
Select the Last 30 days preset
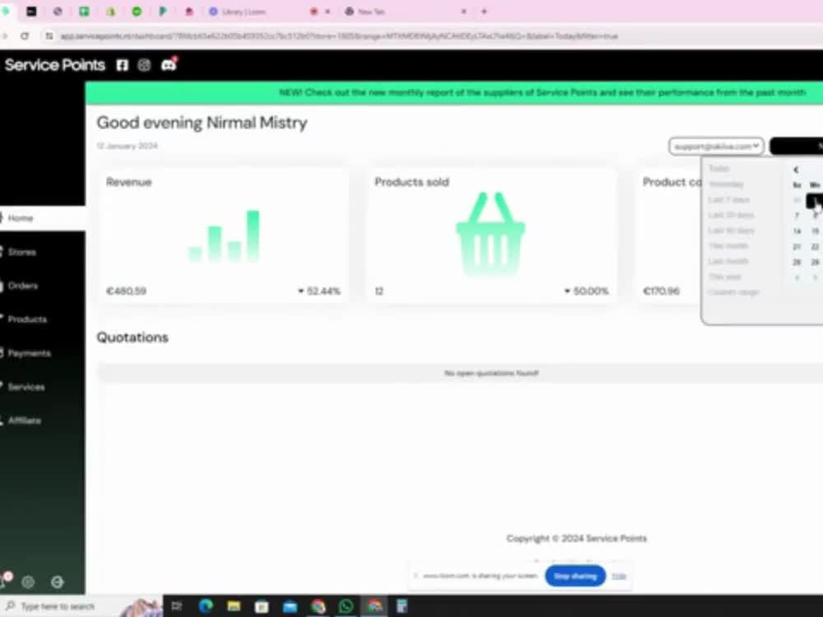click(x=731, y=215)
